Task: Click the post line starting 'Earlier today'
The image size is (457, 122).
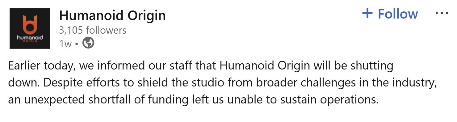Action: (201, 66)
